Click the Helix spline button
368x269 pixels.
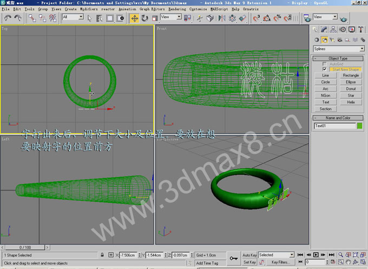[x=351, y=102]
